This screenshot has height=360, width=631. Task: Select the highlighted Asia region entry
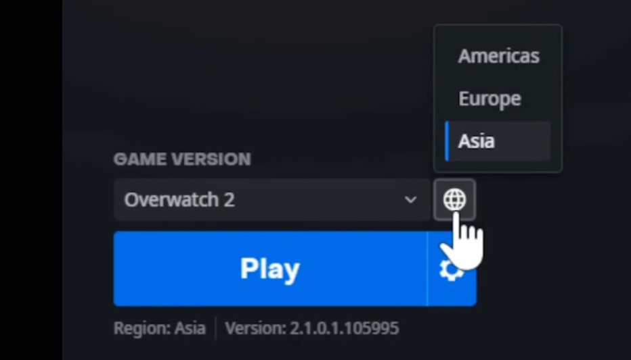(498, 141)
